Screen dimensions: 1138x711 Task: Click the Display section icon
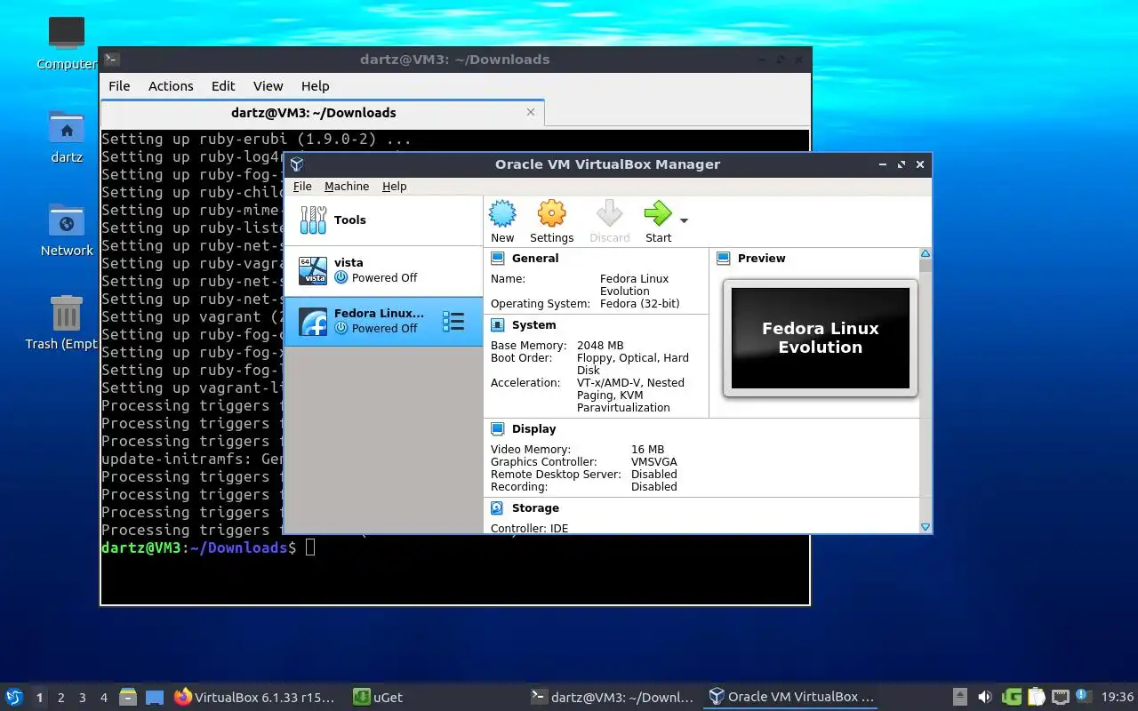pyautogui.click(x=498, y=429)
